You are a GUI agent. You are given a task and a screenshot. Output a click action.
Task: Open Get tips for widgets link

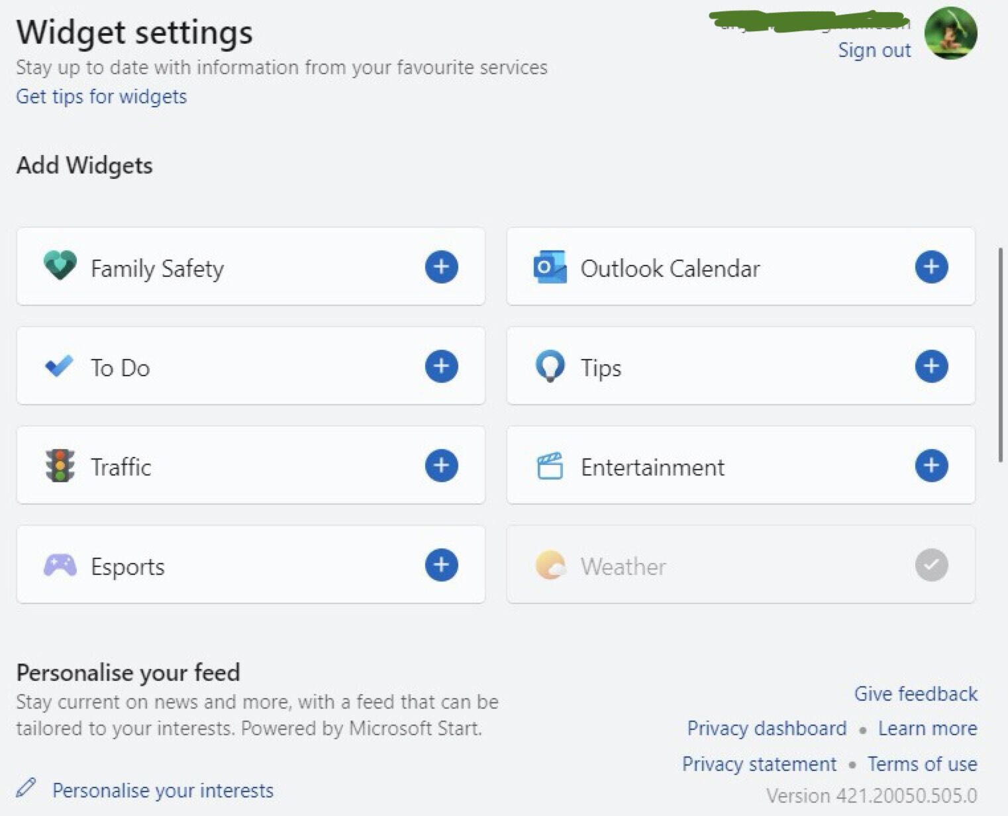click(101, 97)
